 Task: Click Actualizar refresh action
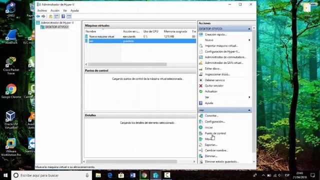click(211, 91)
